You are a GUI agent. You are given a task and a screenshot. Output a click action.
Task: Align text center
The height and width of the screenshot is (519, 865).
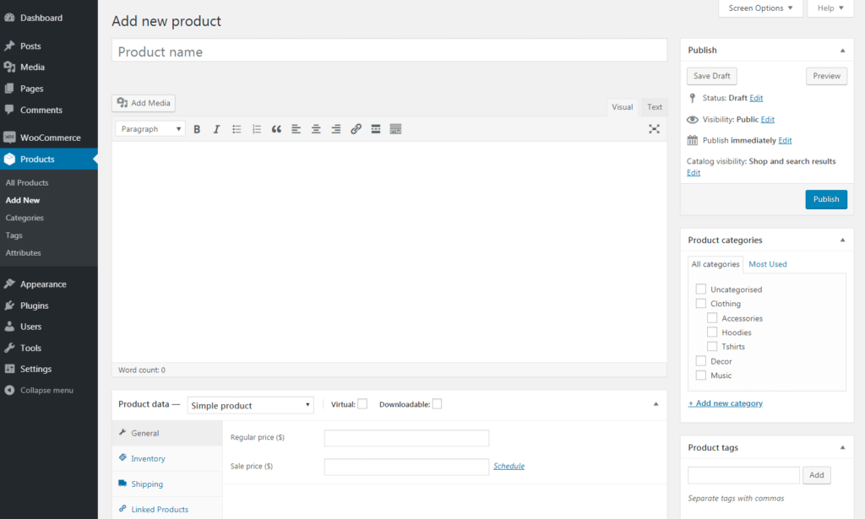(315, 128)
